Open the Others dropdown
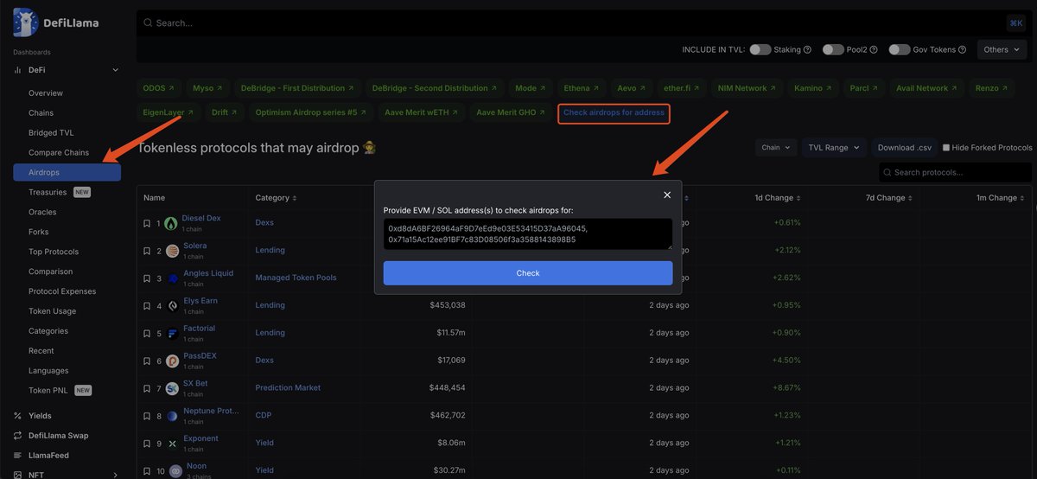Image resolution: width=1037 pixels, height=479 pixels. pos(1002,50)
